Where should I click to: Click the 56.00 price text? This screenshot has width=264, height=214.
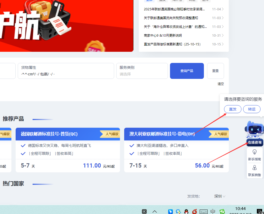(202, 166)
